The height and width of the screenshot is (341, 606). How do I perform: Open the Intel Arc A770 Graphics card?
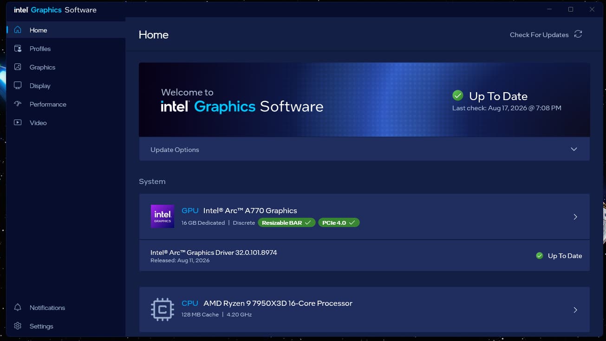point(365,216)
